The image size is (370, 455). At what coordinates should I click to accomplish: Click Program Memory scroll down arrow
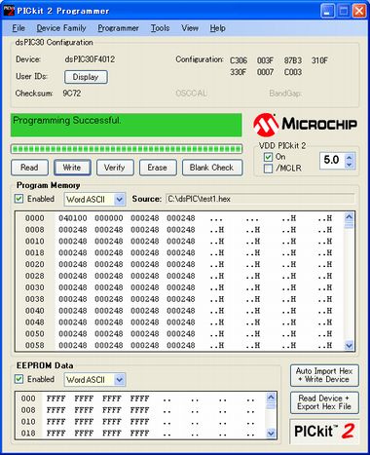349,346
